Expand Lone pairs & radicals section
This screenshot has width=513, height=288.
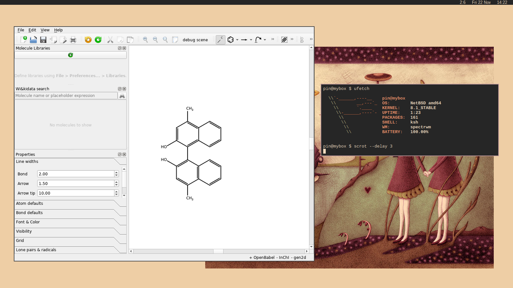coord(71,250)
